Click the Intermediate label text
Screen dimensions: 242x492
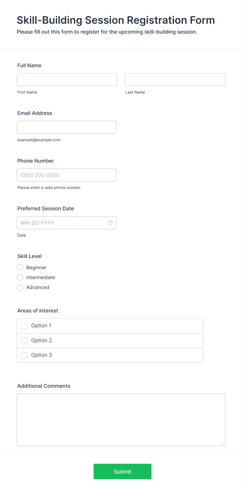point(41,277)
